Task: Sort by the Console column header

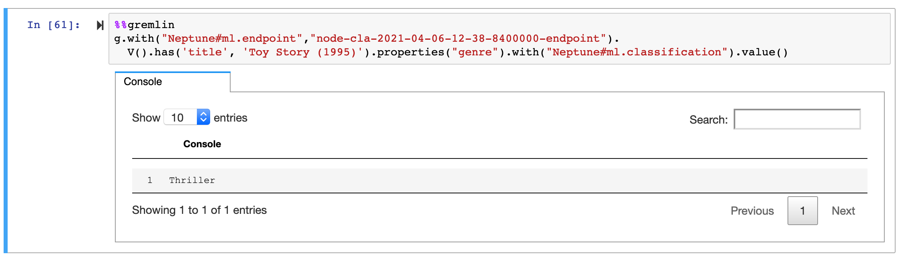Action: (202, 144)
